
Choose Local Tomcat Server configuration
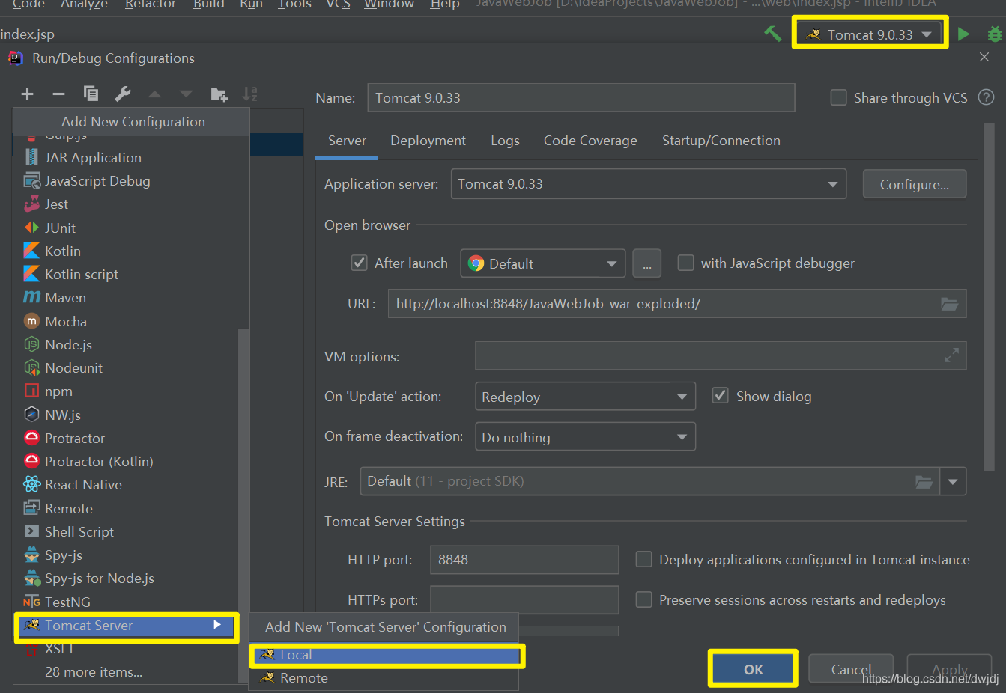(x=387, y=655)
